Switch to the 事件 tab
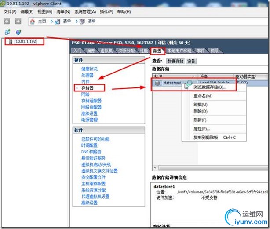 coord(201,51)
